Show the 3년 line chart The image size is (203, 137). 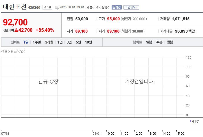click(69, 42)
